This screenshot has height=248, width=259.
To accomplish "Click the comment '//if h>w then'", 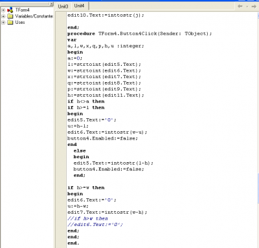I will (x=87, y=218).
